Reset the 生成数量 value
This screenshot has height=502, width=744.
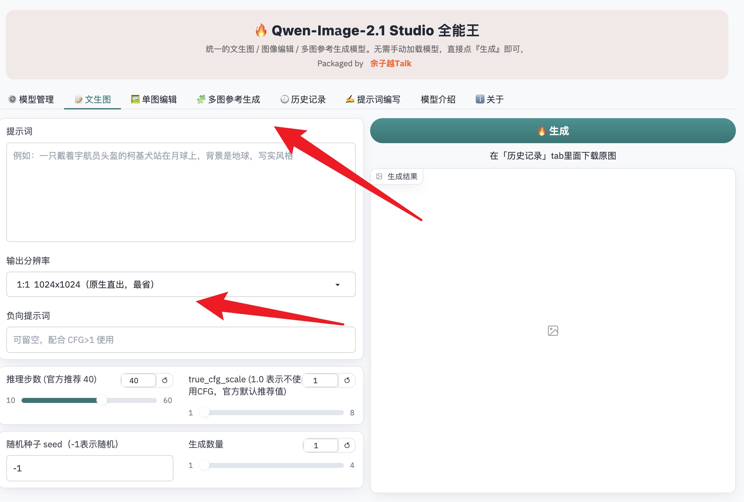(x=347, y=445)
